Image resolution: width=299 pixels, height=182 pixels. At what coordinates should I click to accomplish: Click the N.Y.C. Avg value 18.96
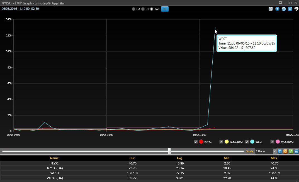180,163
